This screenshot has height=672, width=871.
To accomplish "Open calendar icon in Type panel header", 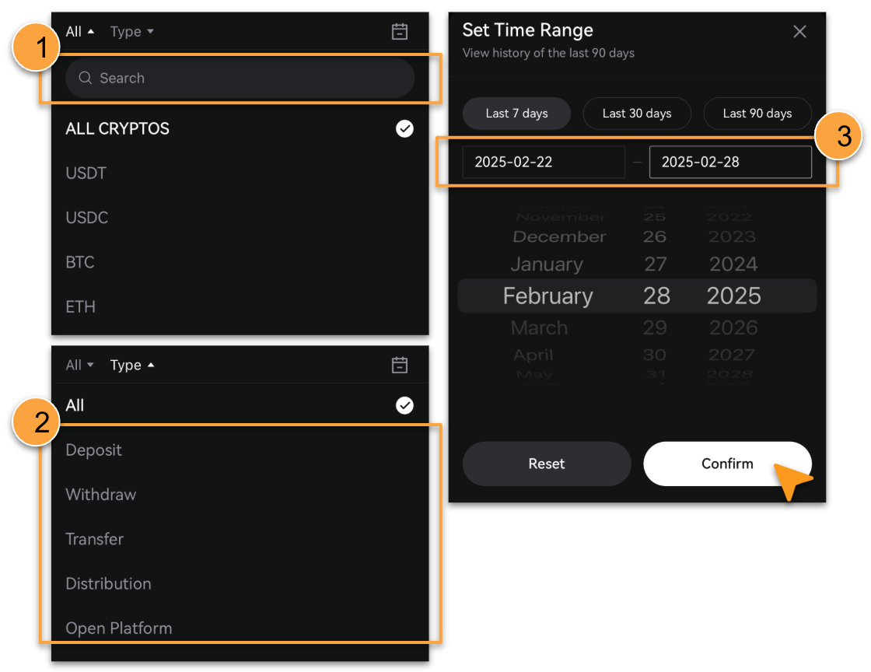I will click(x=400, y=365).
